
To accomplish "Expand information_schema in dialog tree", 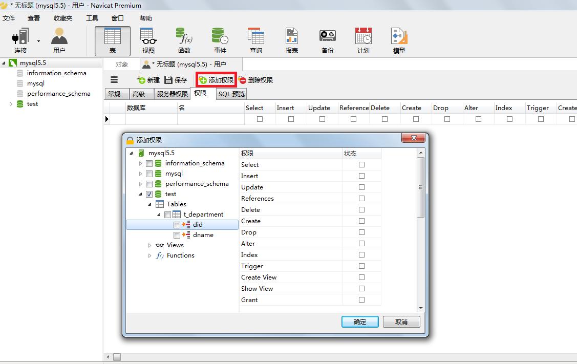I will coord(140,163).
